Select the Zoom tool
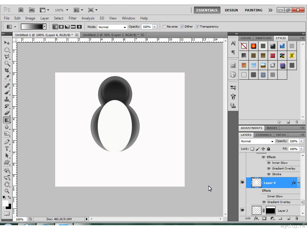Image resolution: width=307 pixels, height=230 pixels. click(x=7, y=191)
